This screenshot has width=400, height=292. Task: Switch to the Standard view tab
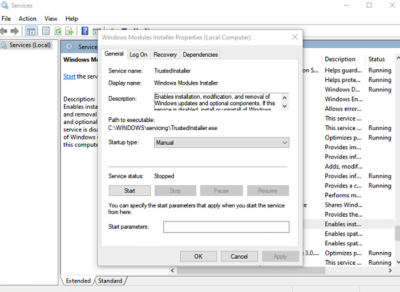[x=110, y=281]
